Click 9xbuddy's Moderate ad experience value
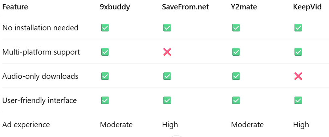The width and height of the screenshot is (329, 137). click(x=116, y=125)
